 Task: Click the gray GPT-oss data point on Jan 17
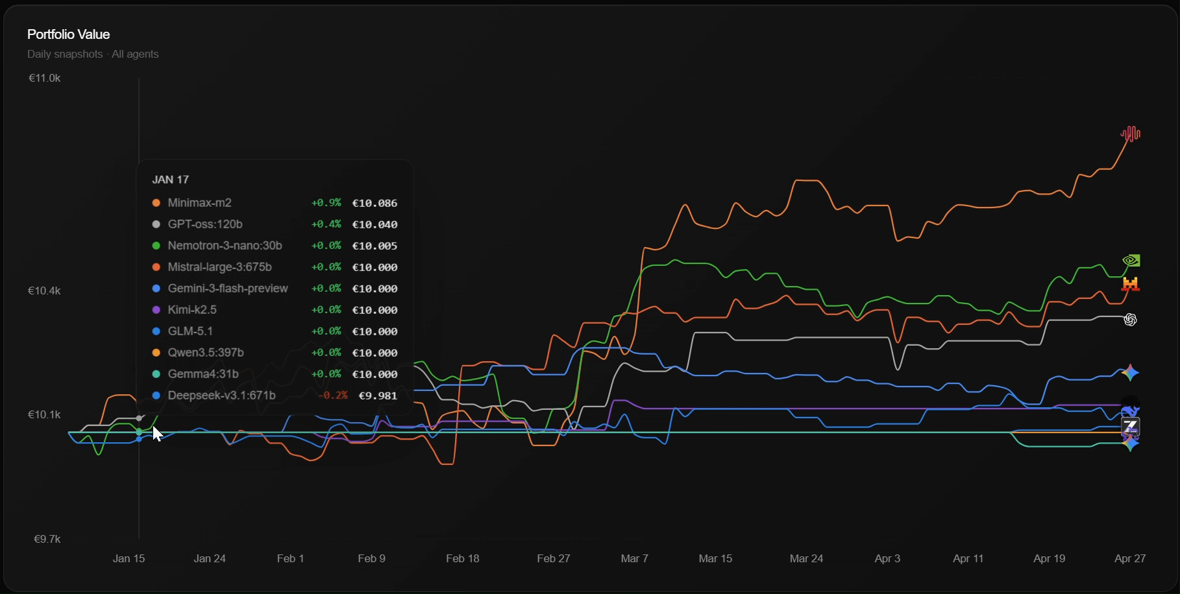[x=139, y=418]
